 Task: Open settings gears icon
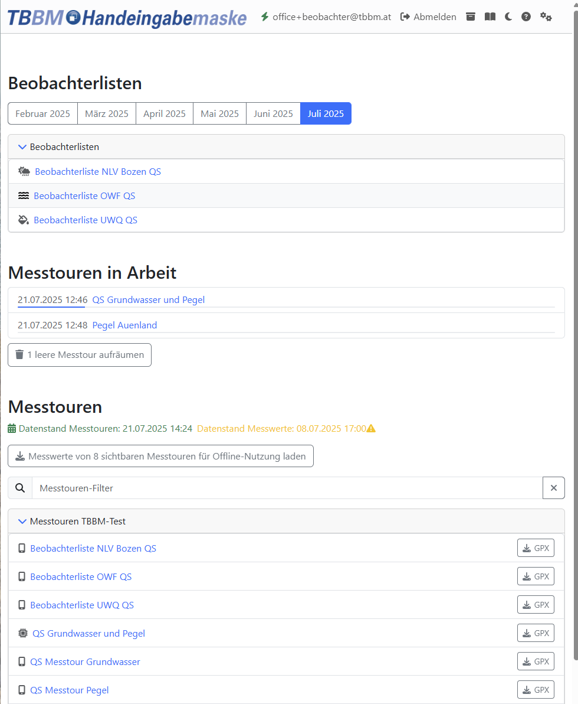tap(546, 17)
